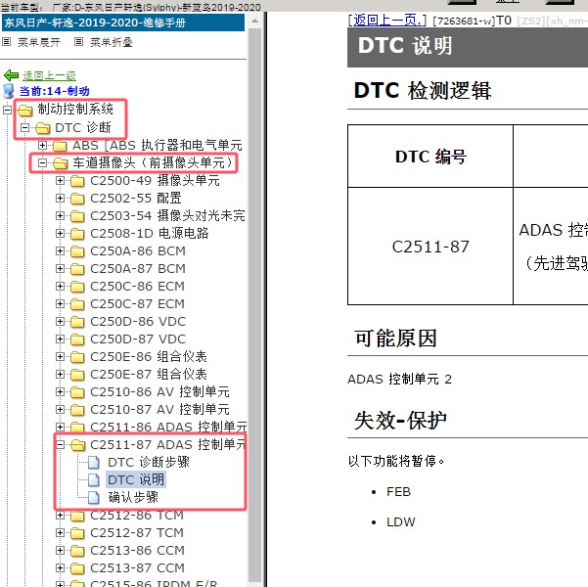Click the 菜单展开 expand-all icon
588x587 pixels.
tap(7, 42)
